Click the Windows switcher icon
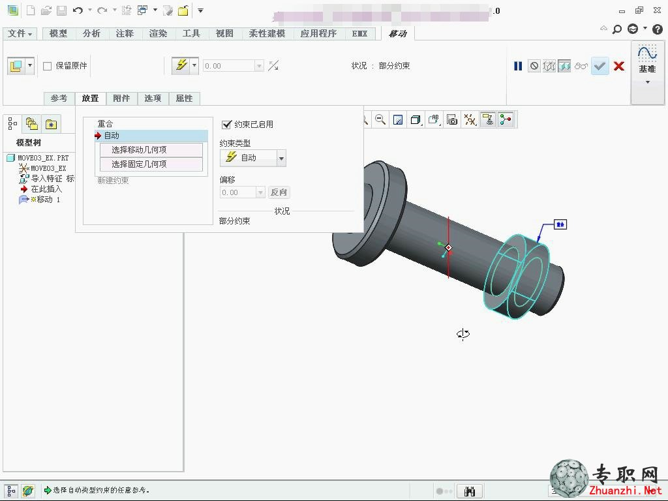Viewport: 668px width, 501px height. pyautogui.click(x=142, y=10)
